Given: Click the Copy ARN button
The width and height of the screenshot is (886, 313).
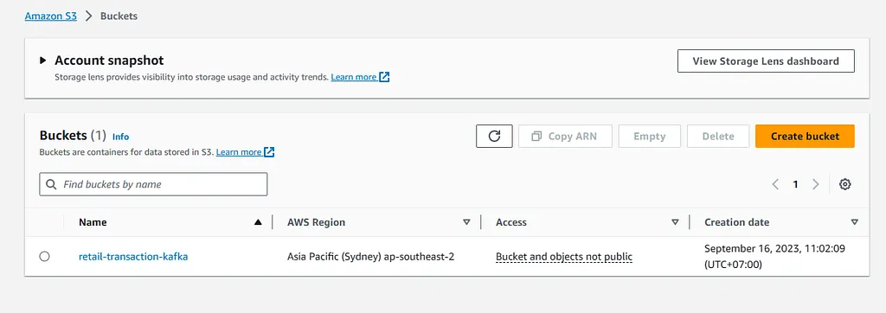Looking at the screenshot, I should pyautogui.click(x=565, y=136).
